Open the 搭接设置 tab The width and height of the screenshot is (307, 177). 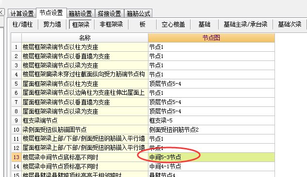coord(110,14)
